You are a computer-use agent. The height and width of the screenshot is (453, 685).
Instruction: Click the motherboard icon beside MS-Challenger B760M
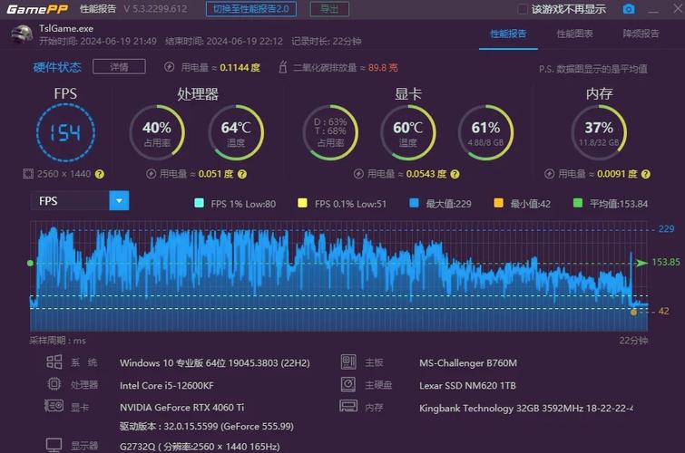click(x=348, y=362)
